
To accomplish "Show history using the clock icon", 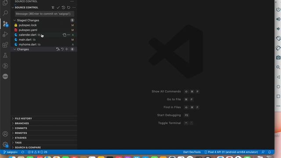I will [63, 7].
